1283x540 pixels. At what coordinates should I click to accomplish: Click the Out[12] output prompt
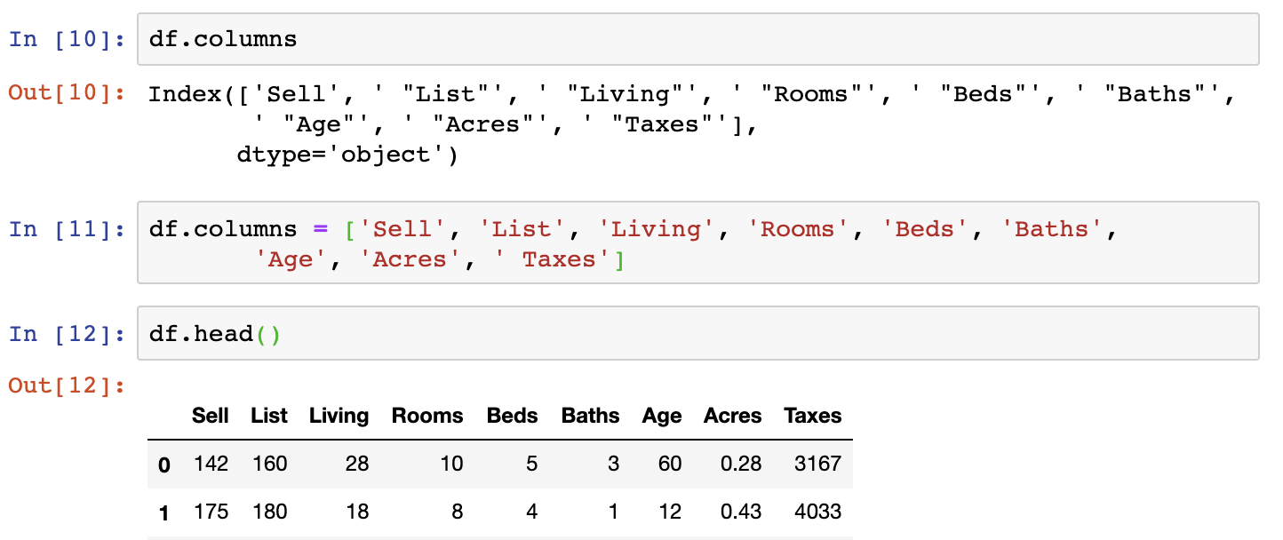click(x=67, y=385)
